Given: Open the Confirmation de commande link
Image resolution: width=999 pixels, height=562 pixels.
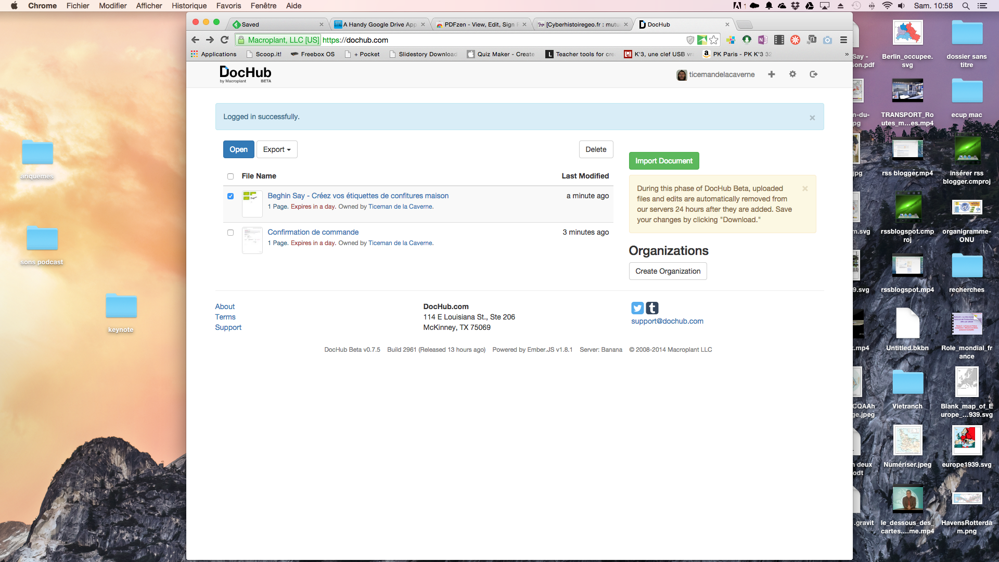Looking at the screenshot, I should point(313,232).
